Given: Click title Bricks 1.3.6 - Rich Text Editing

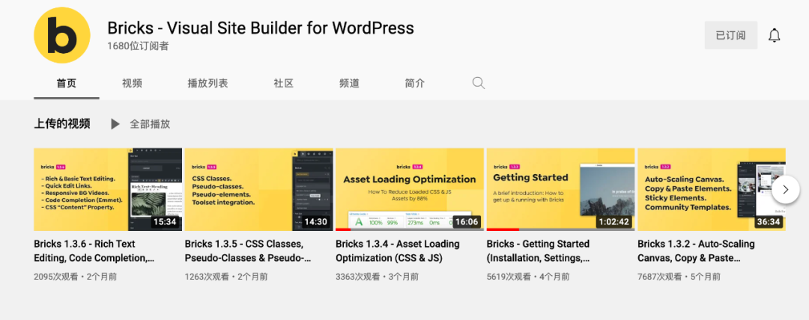Looking at the screenshot, I should pos(94,250).
